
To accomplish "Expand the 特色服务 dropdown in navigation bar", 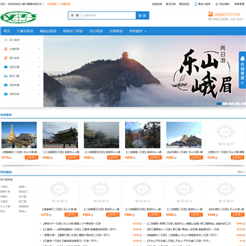I will 138,31.
